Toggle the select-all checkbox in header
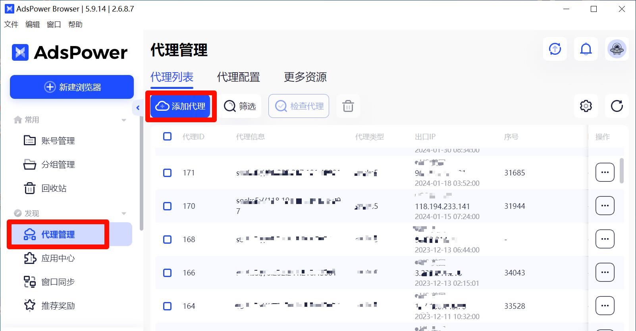636x331 pixels. [x=168, y=137]
